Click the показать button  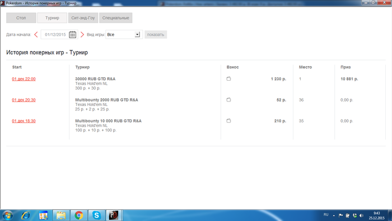(x=156, y=35)
